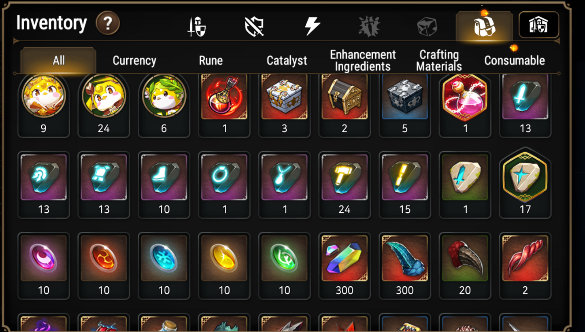Switch to the Currency tab
This screenshot has width=585, height=332.
click(x=134, y=61)
